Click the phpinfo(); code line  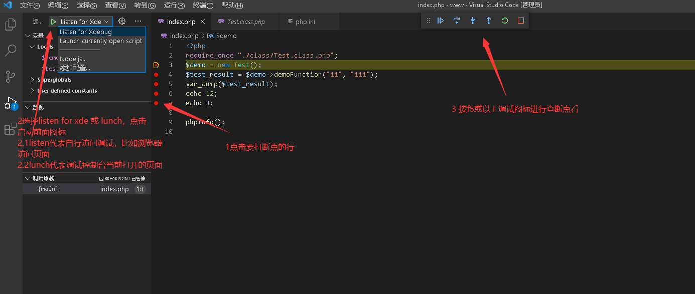[x=205, y=122]
